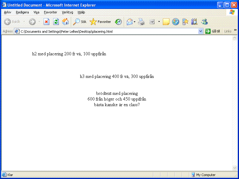Viewport: 239px width, 179px height.
Task: Expand the Back button history dropdown arrow
Action: pos(24,22)
